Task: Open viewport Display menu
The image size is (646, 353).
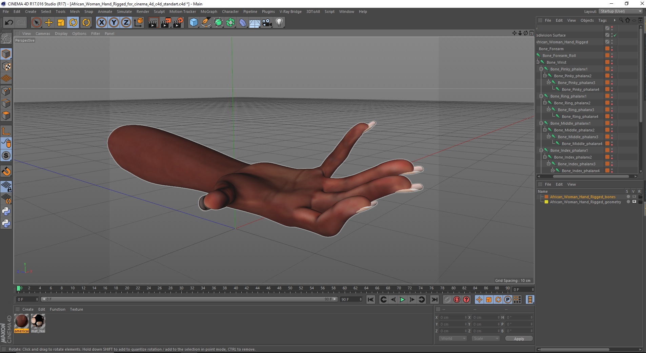Action: 61,34
